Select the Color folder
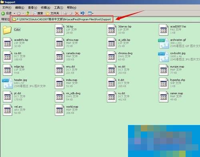 (7, 30)
